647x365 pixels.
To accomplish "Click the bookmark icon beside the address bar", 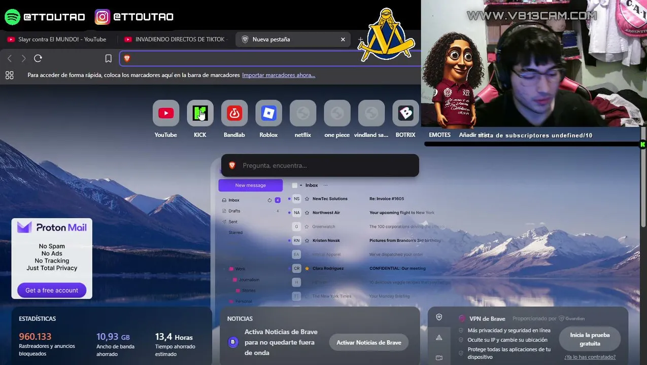I will (x=108, y=59).
